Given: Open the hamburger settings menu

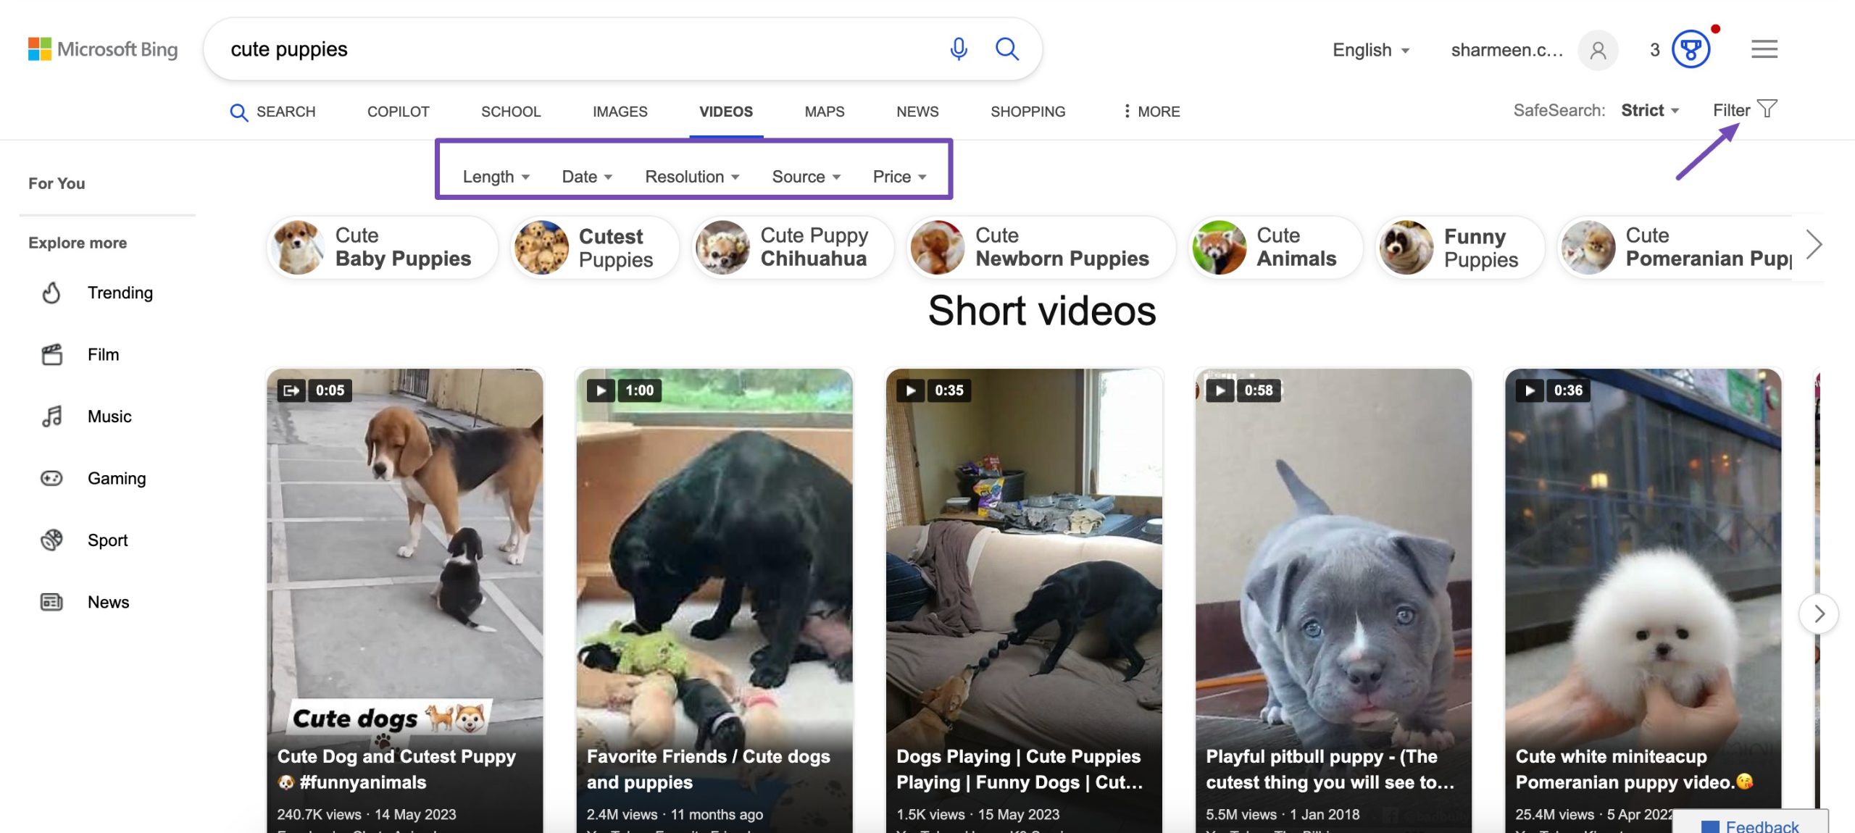Looking at the screenshot, I should (x=1764, y=49).
